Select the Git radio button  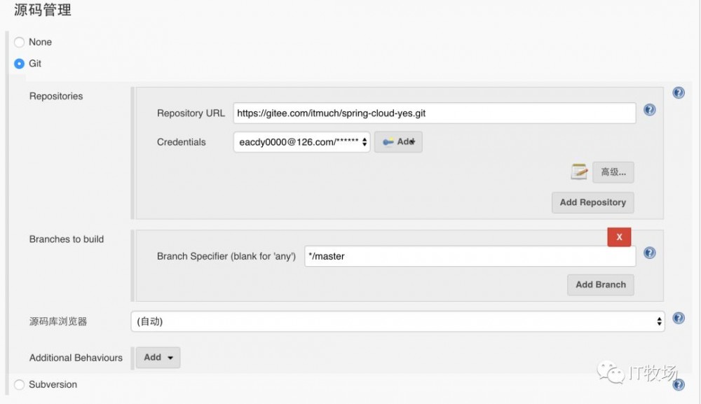click(20, 64)
